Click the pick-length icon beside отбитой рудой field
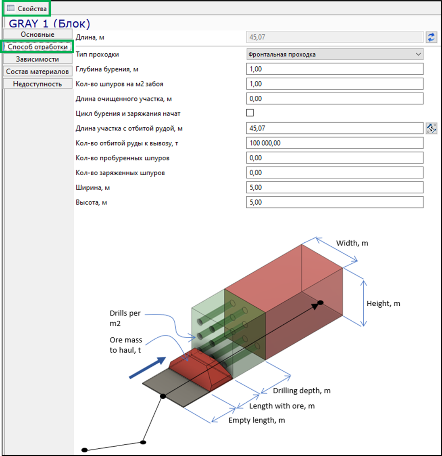Image resolution: width=442 pixels, height=456 pixels. pyautogui.click(x=431, y=128)
